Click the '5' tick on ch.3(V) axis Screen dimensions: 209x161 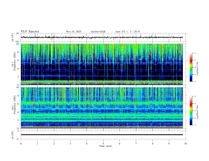coord(18,131)
